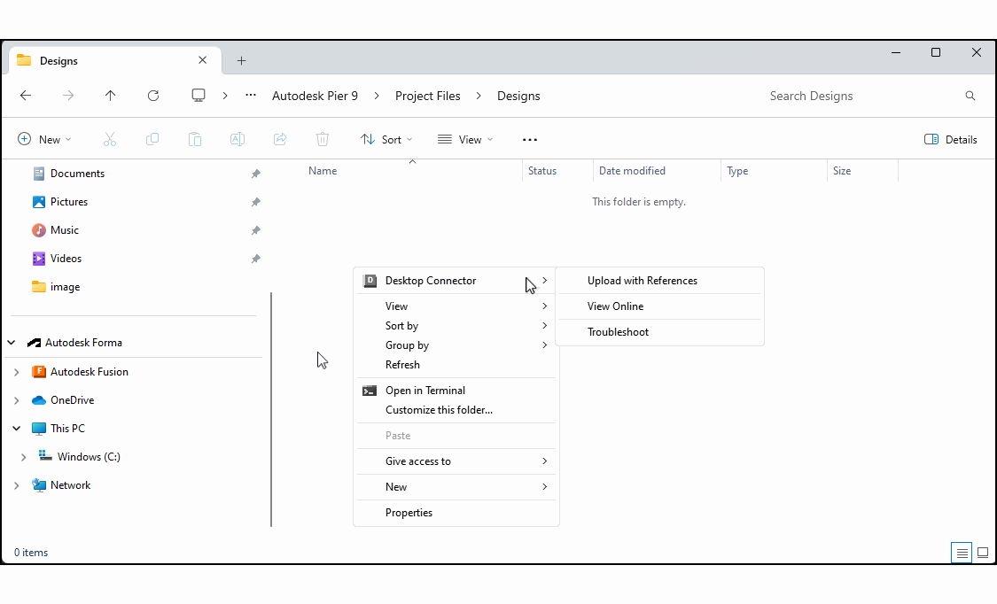
Task: Collapse the This PC tree node
Action: click(17, 429)
